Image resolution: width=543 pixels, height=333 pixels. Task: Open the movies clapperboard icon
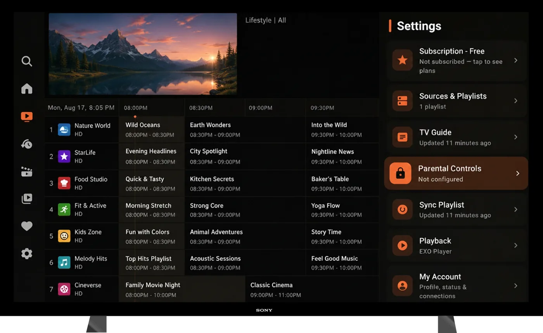pos(27,172)
